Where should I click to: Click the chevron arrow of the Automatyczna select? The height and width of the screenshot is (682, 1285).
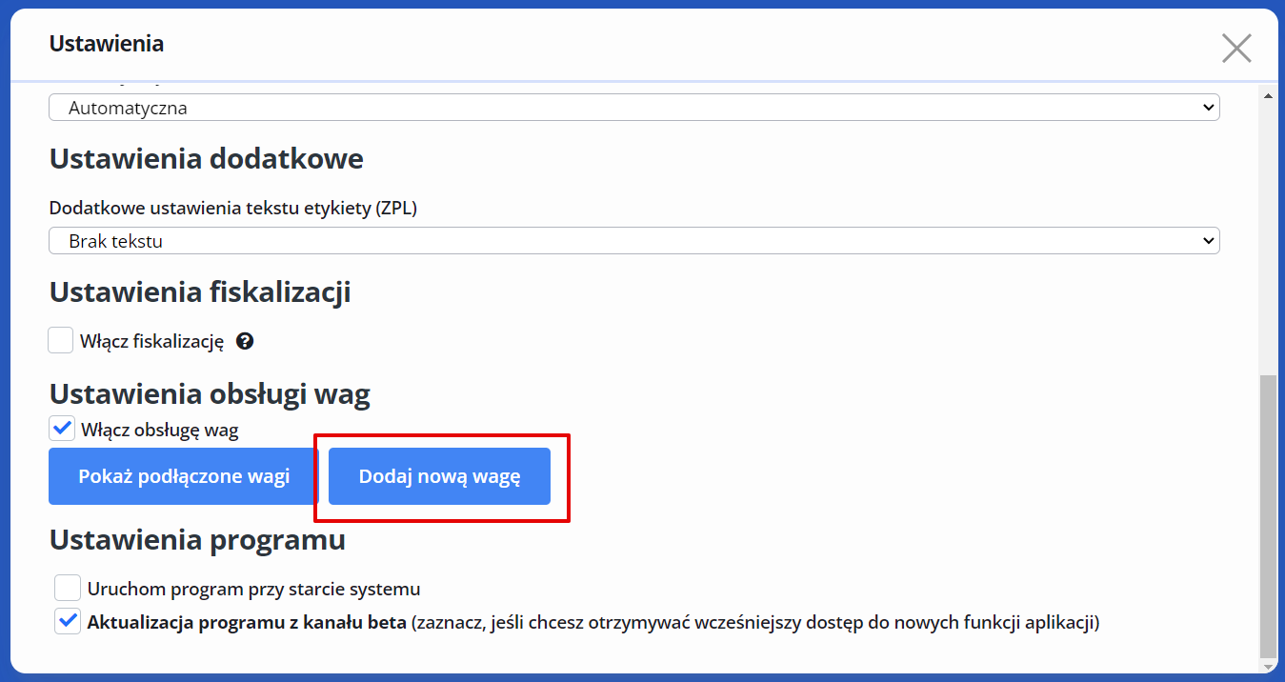(1209, 108)
